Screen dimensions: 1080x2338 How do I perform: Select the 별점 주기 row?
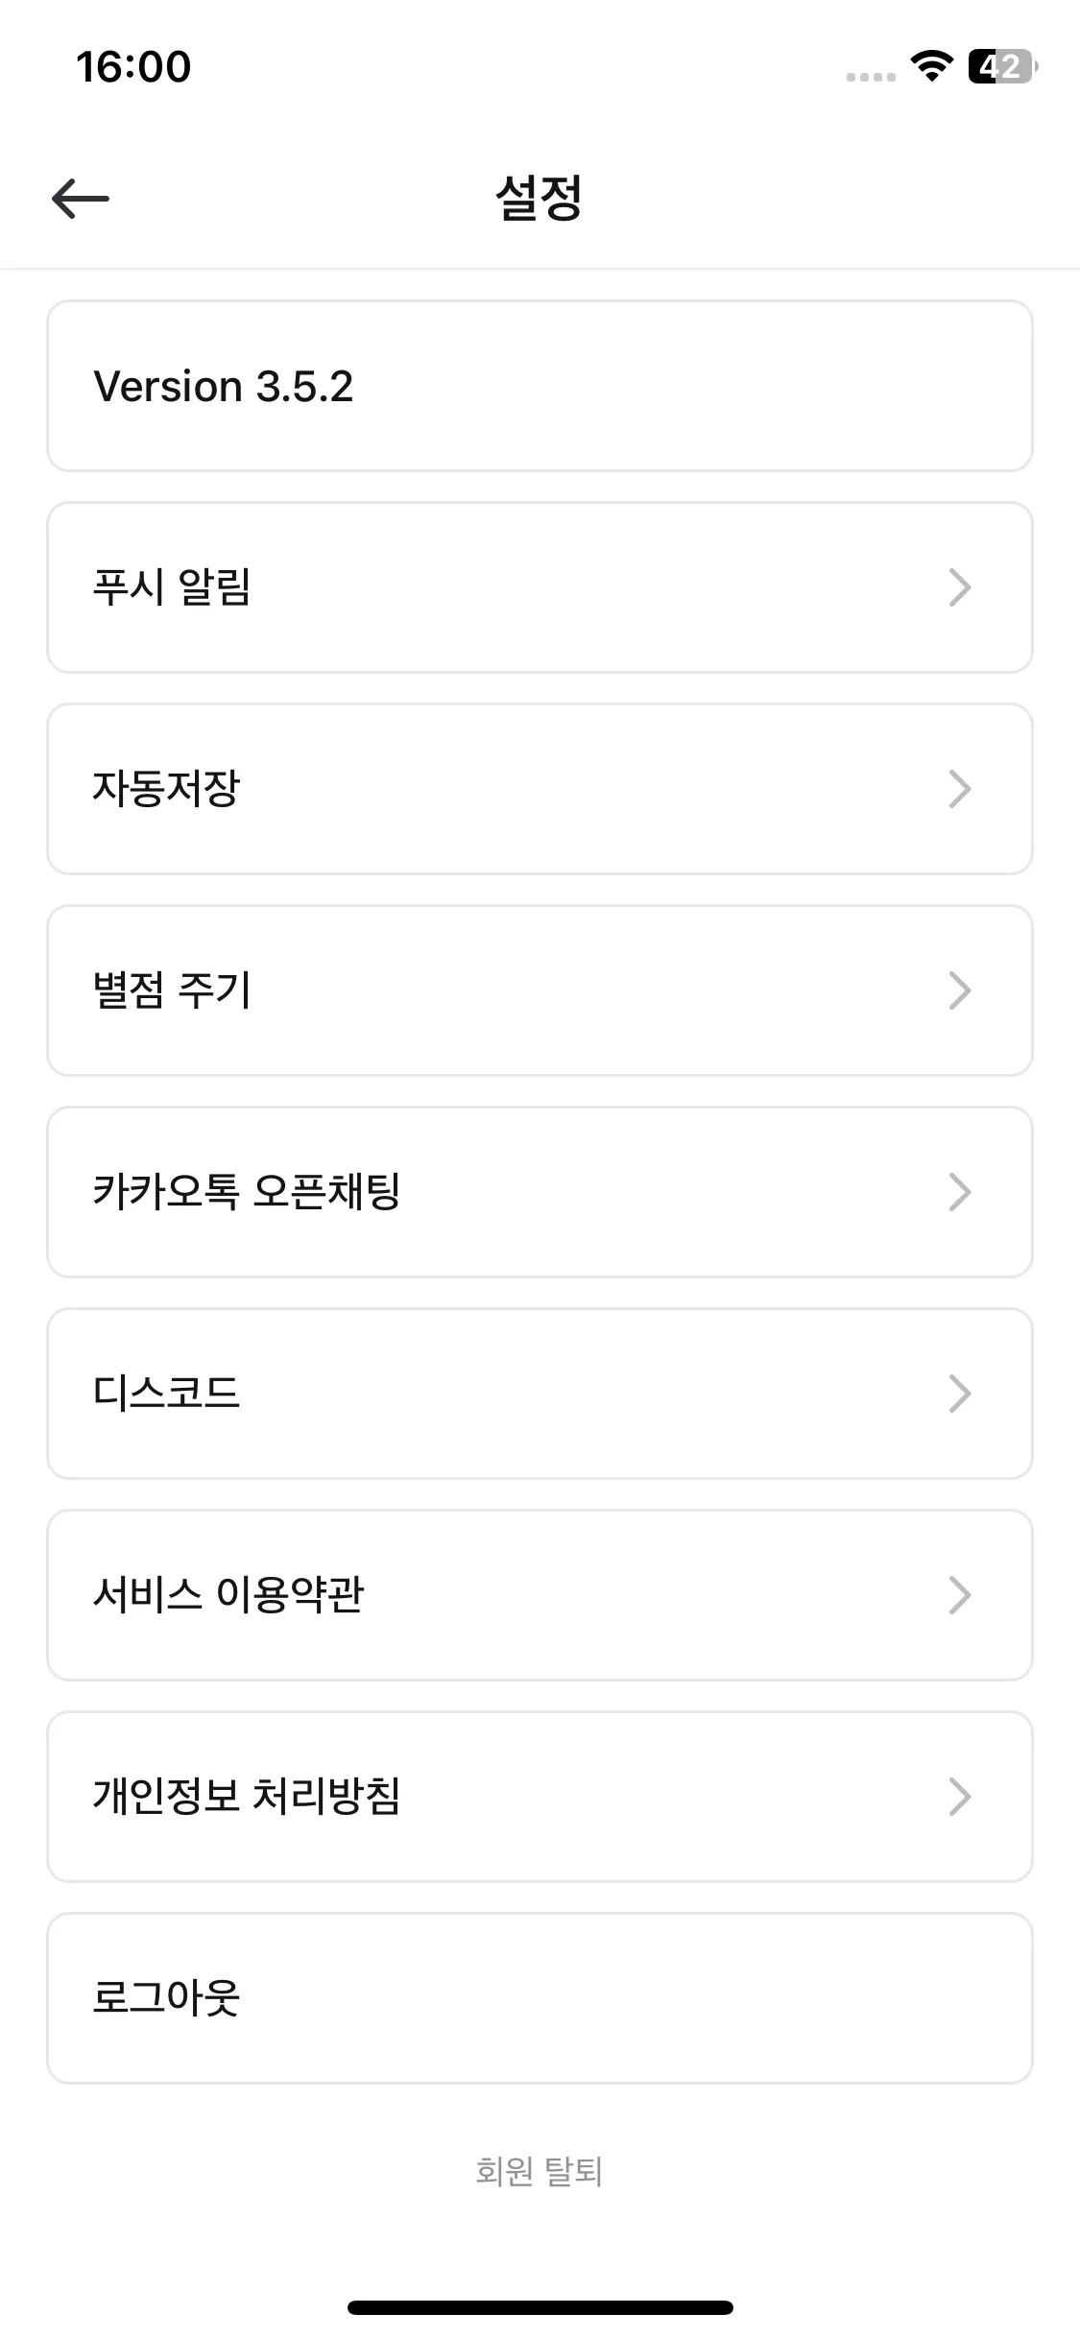pos(540,990)
